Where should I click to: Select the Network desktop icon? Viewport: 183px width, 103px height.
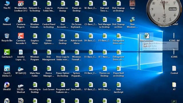[7, 20]
